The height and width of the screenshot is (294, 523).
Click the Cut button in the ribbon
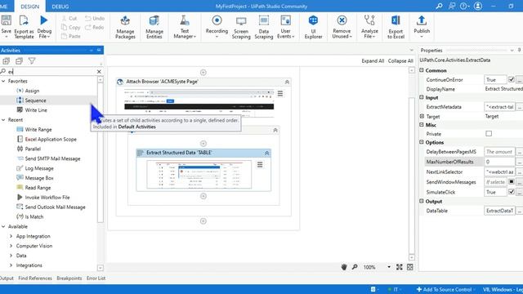pyautogui.click(x=69, y=18)
